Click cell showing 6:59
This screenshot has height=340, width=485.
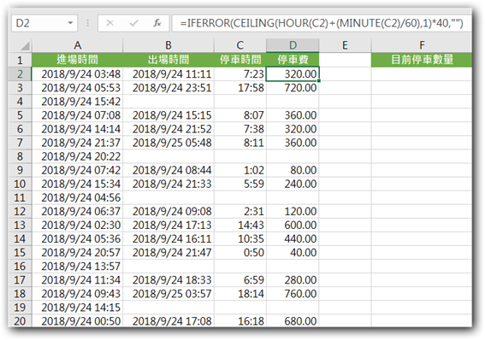coord(240,280)
